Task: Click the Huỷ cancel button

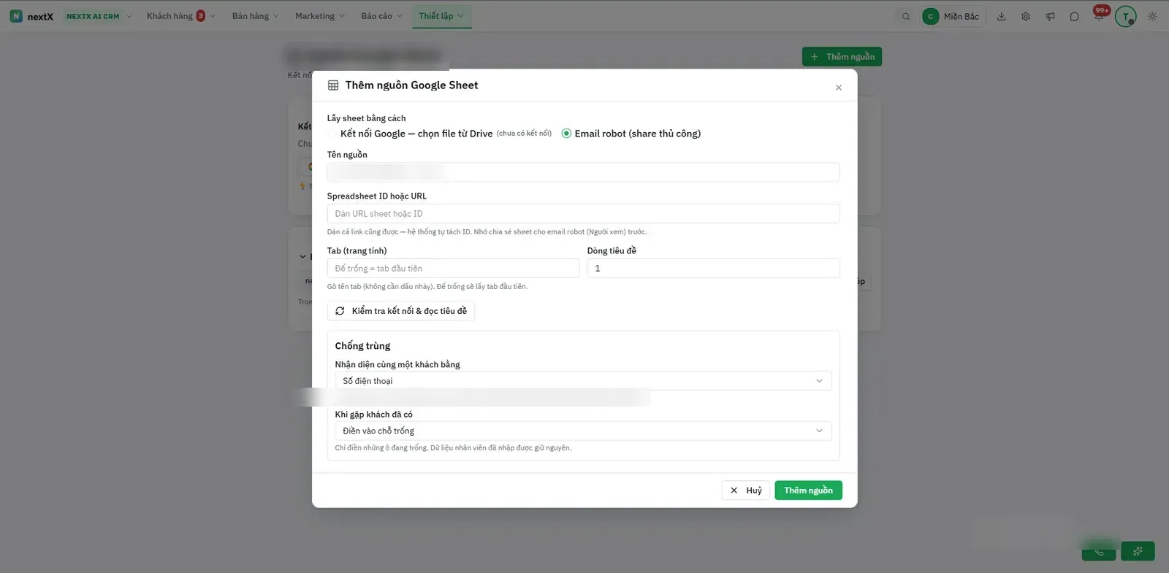Action: point(745,491)
